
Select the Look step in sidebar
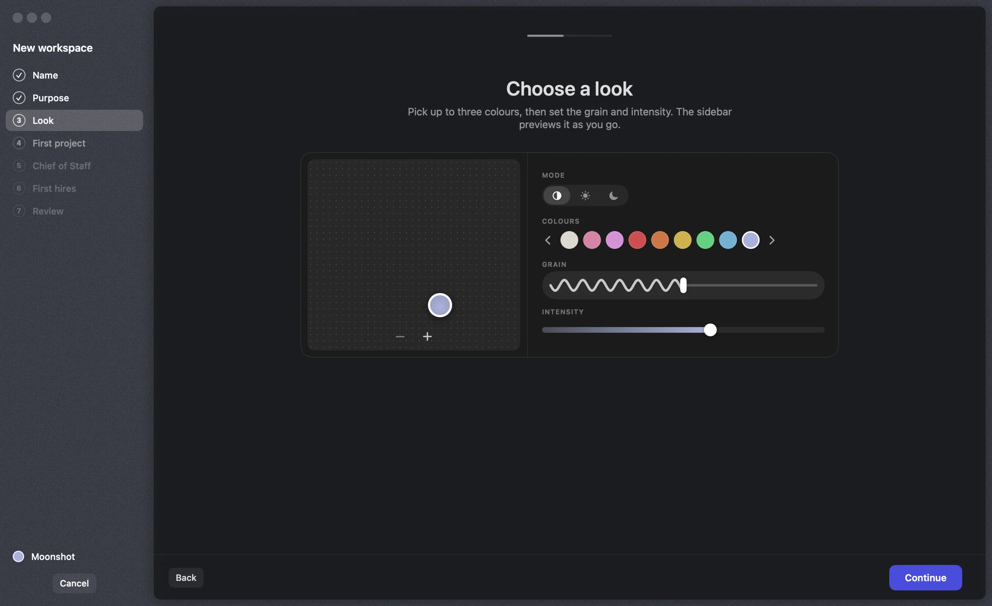click(x=74, y=120)
